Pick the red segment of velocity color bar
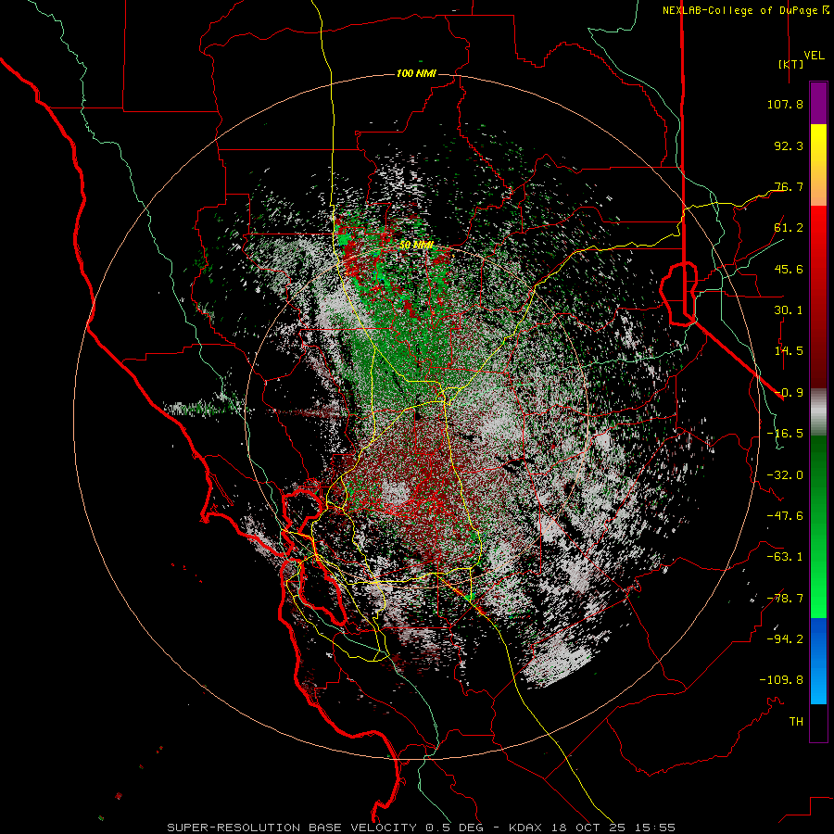The image size is (834, 834). click(x=818, y=297)
